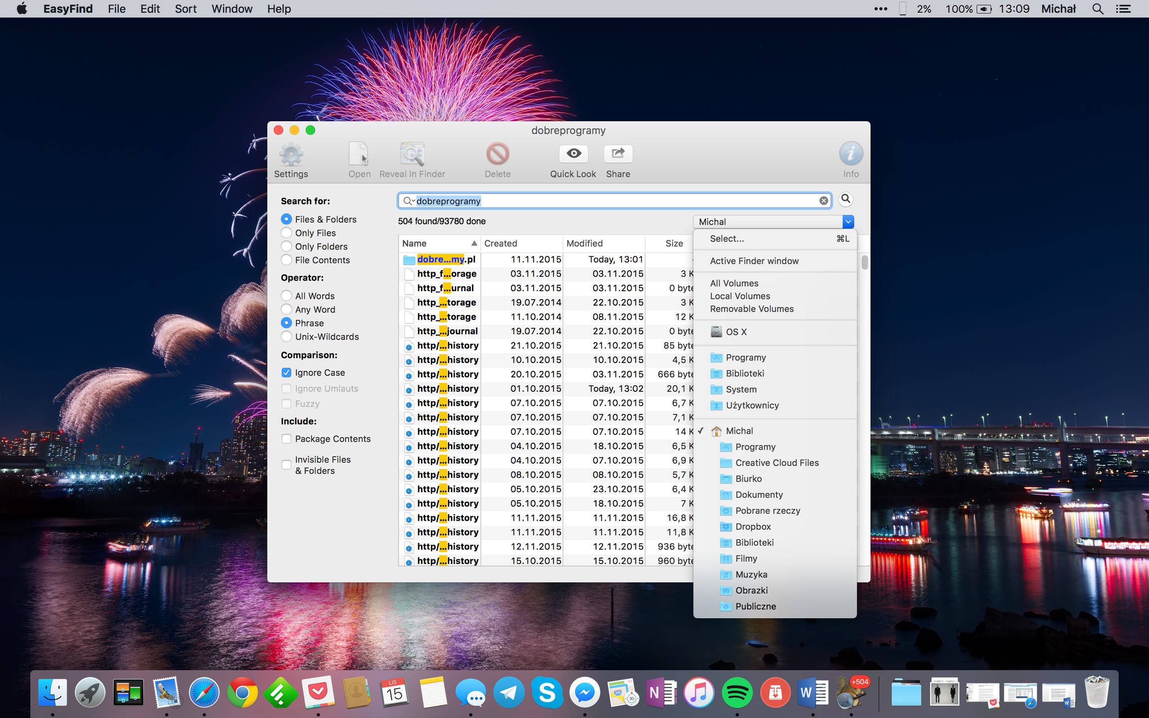Choose the Any Word operator
1149x718 pixels.
286,310
